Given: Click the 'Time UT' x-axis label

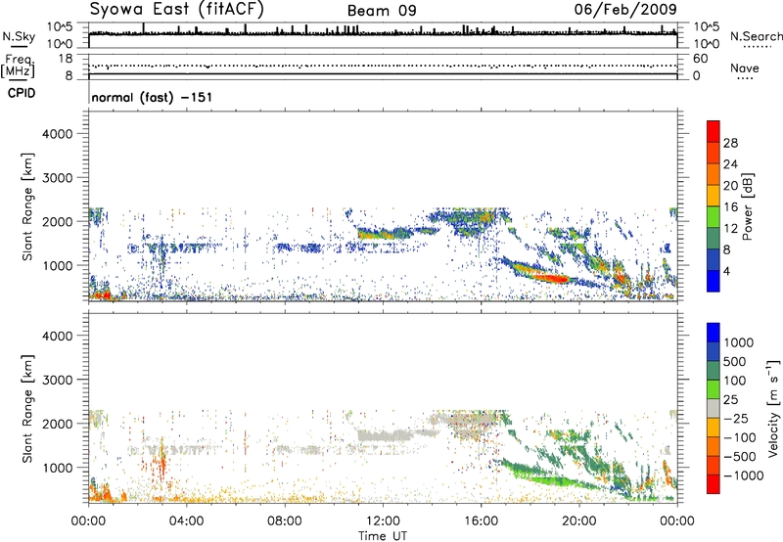Looking at the screenshot, I should point(383,535).
